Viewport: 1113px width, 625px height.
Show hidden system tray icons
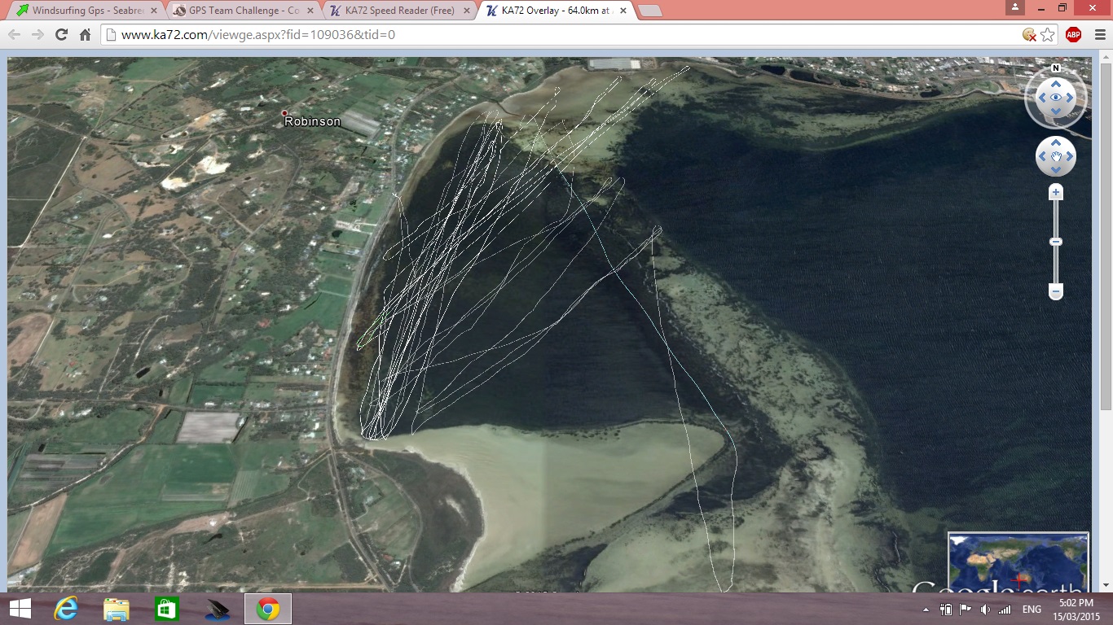pyautogui.click(x=926, y=610)
